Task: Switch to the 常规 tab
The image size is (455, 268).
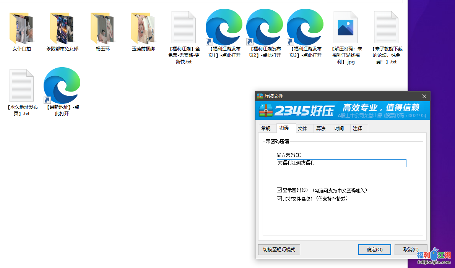Action: pos(267,128)
